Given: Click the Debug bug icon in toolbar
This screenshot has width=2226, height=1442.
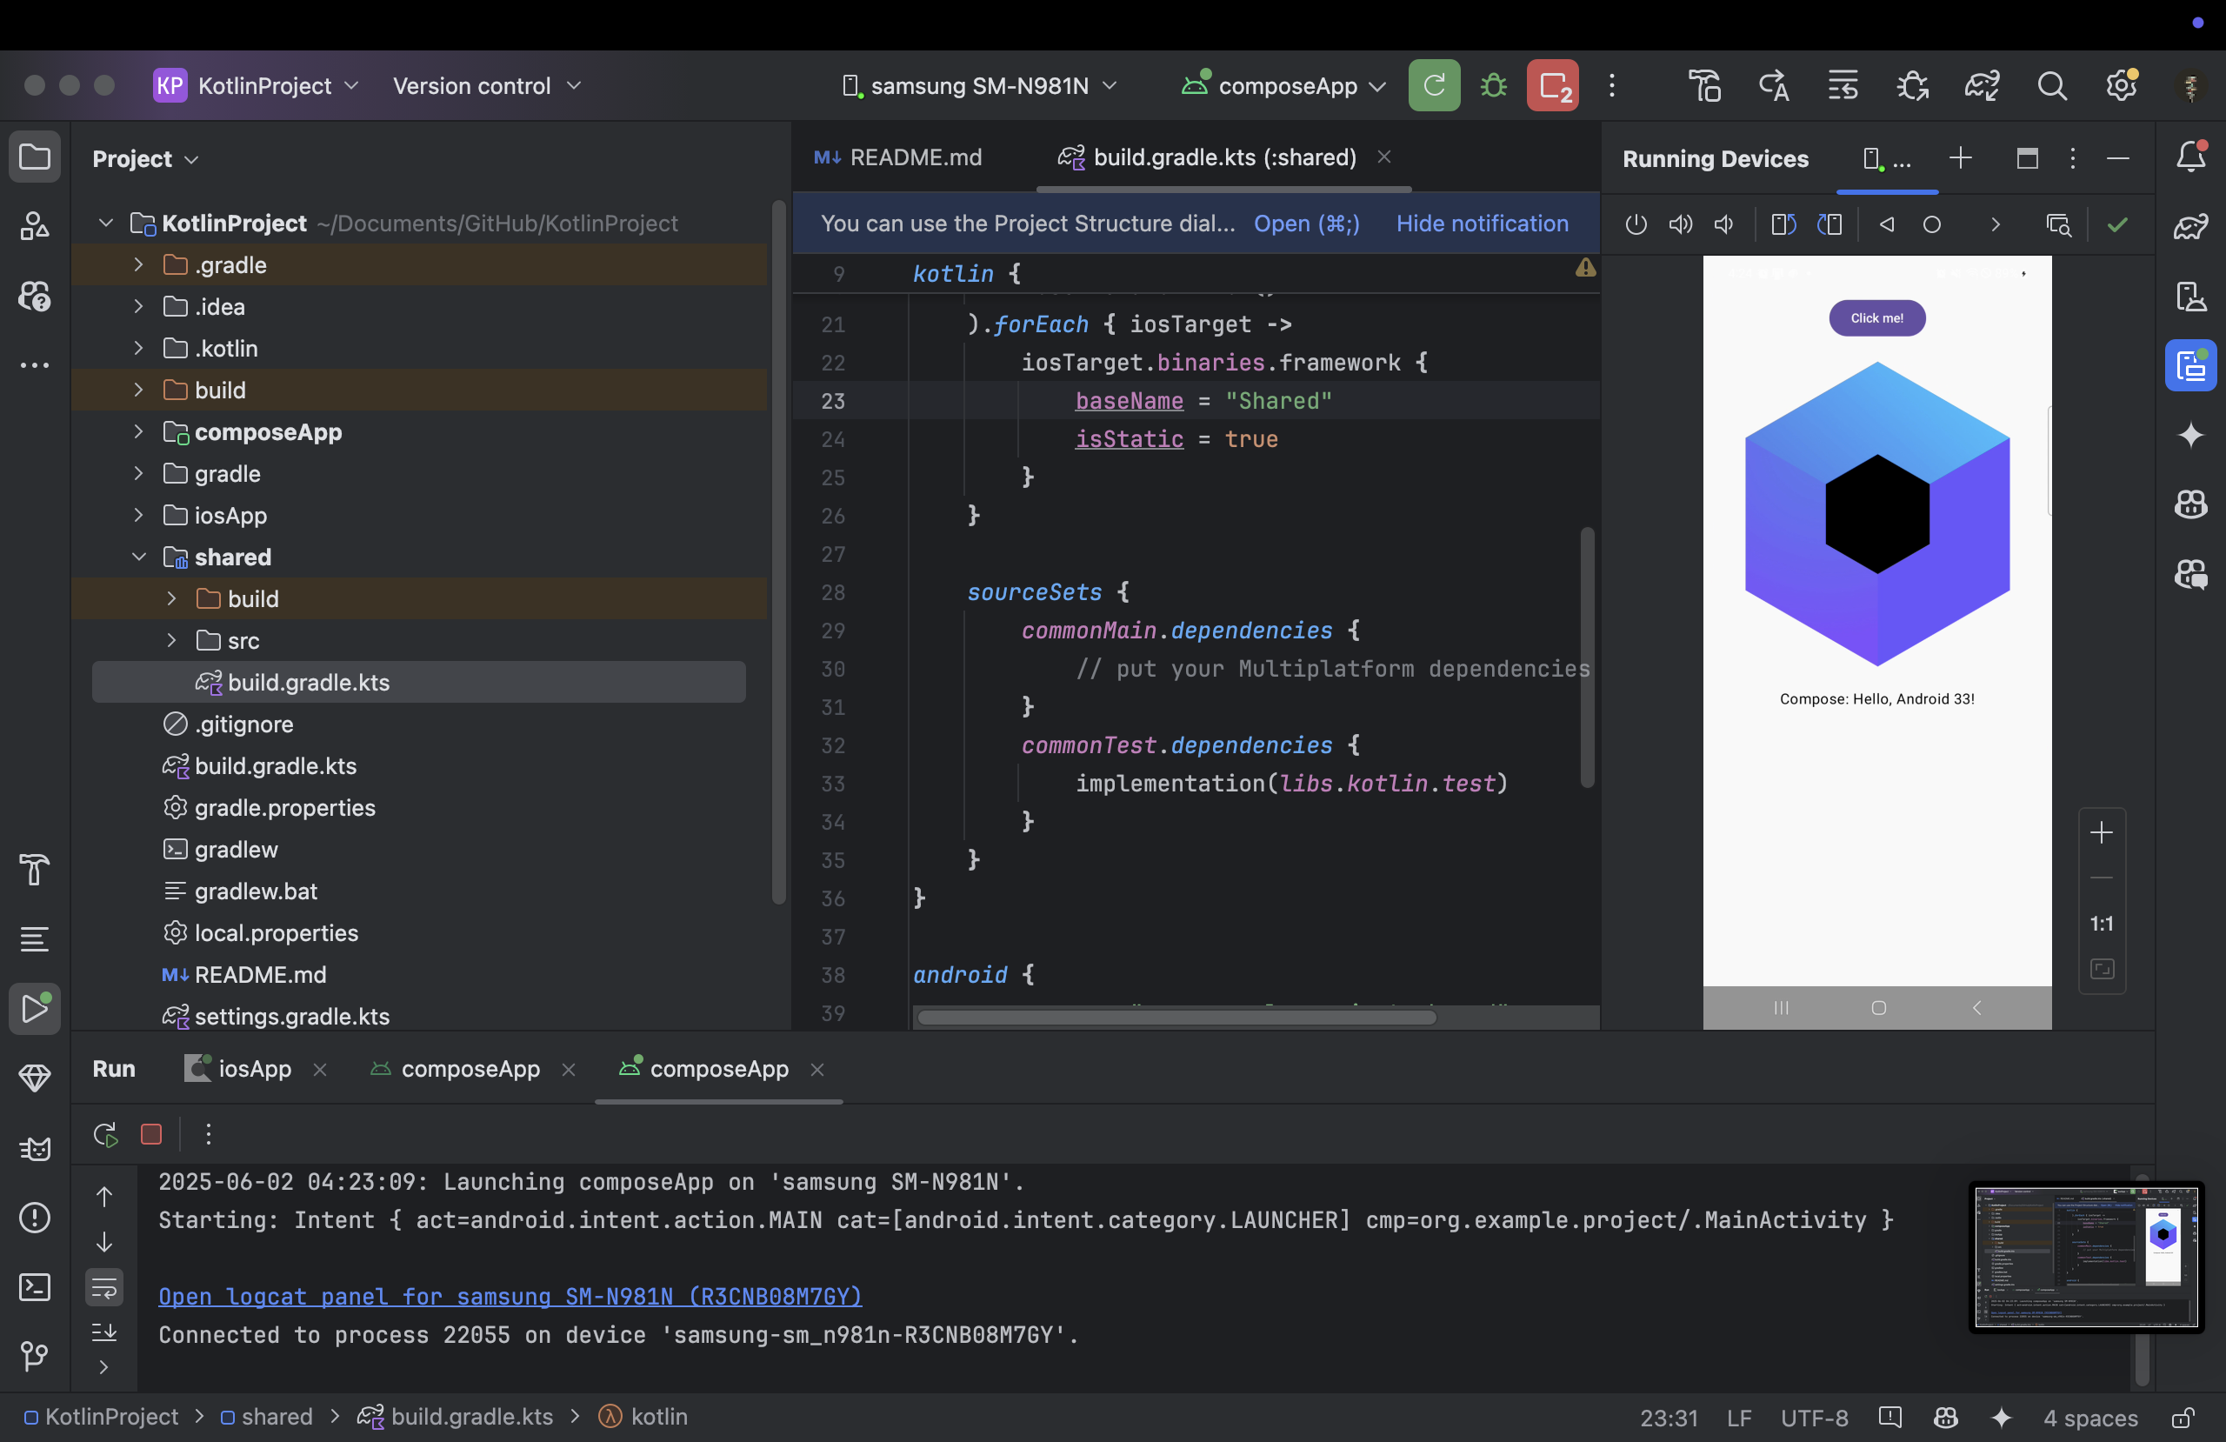Looking at the screenshot, I should point(1494,86).
